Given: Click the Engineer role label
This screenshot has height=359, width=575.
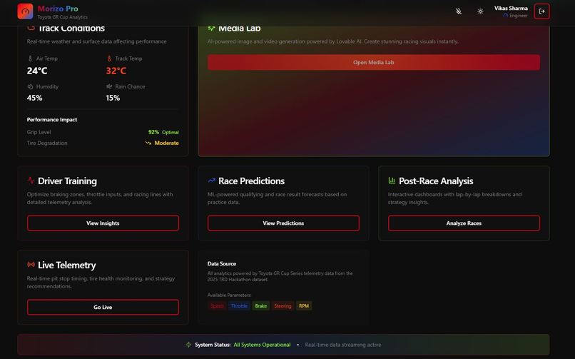Looking at the screenshot, I should coord(519,16).
